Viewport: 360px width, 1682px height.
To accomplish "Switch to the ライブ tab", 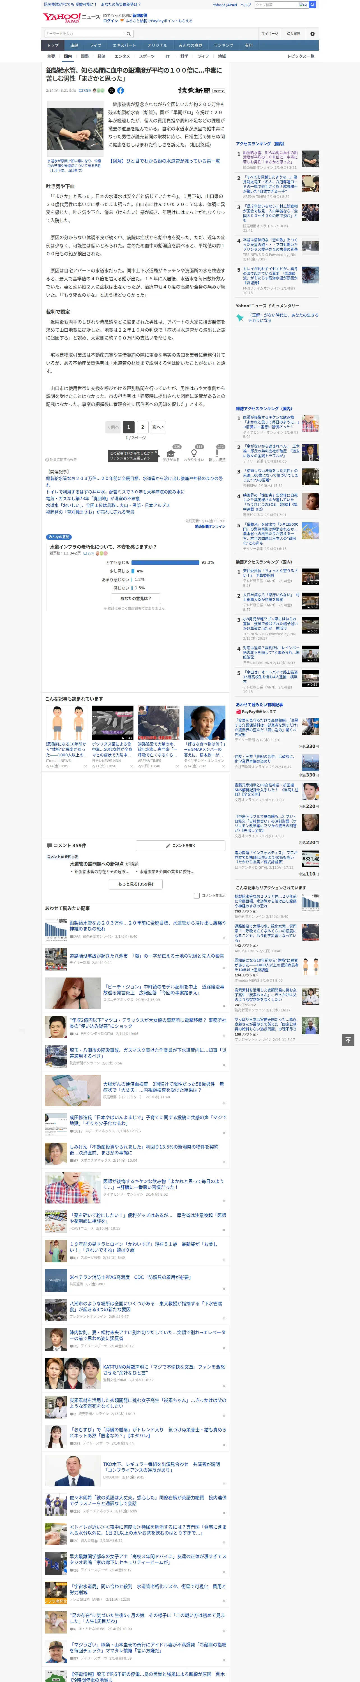I will pos(95,46).
